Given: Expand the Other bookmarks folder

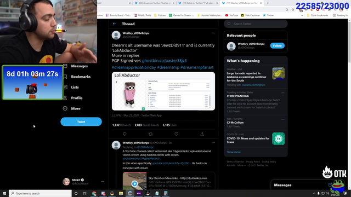Looking at the screenshot, I should point(318,15).
